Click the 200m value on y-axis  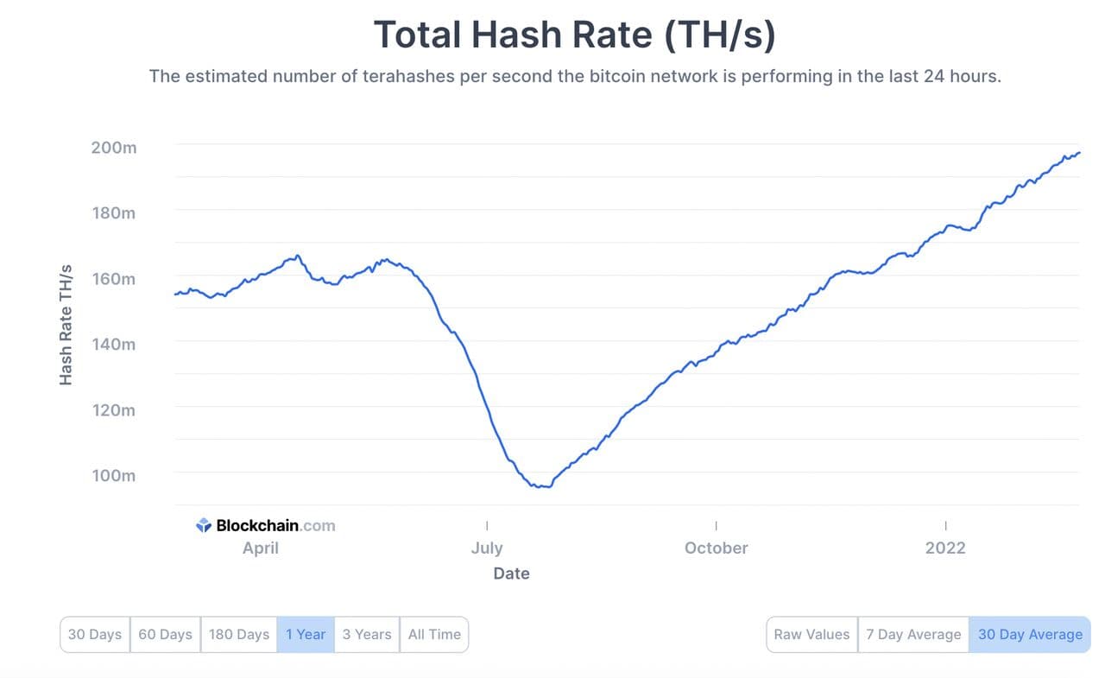point(114,148)
